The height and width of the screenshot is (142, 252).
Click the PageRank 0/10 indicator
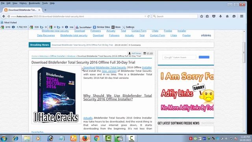pyautogui.click(x=6, y=27)
